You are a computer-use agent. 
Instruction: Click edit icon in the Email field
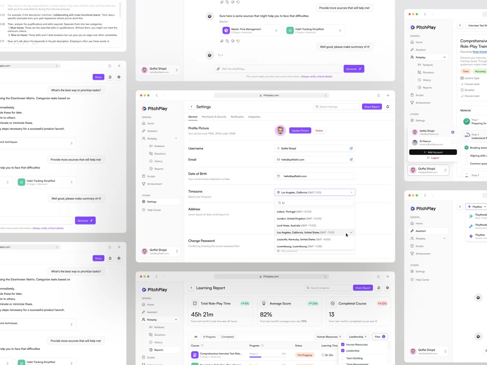coord(351,159)
